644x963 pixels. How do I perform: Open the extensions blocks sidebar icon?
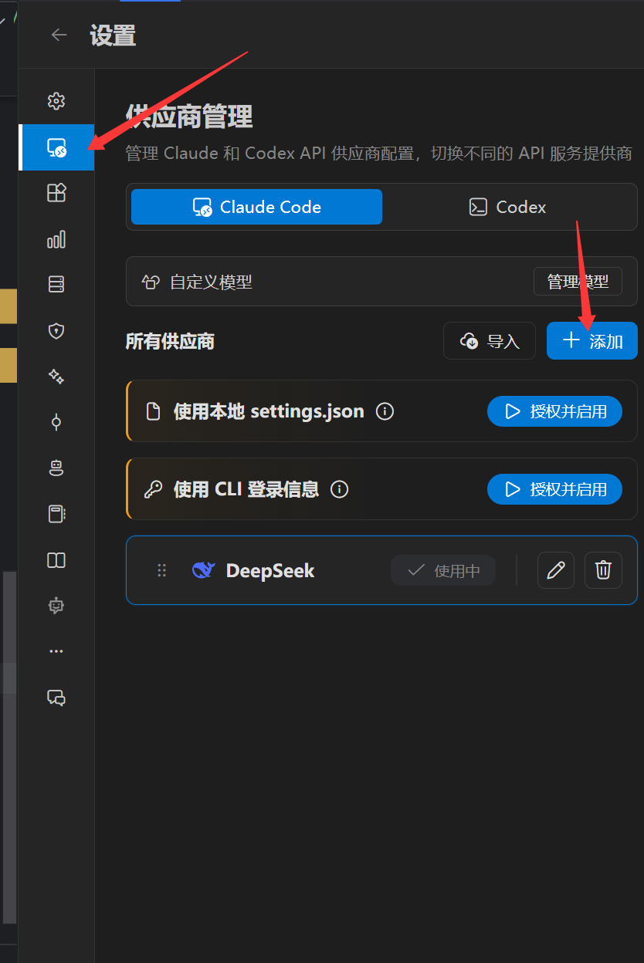pos(56,192)
